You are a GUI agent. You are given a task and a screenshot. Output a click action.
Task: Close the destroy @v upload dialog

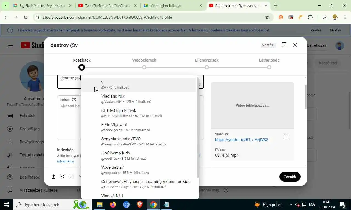coord(295,45)
